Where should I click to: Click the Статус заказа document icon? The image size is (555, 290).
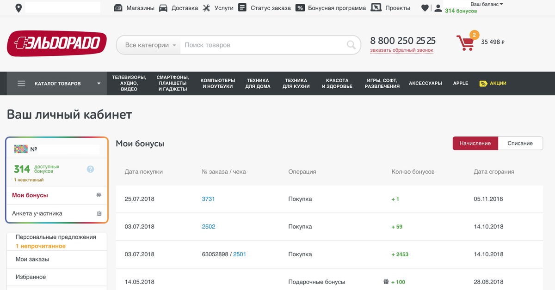[242, 7]
